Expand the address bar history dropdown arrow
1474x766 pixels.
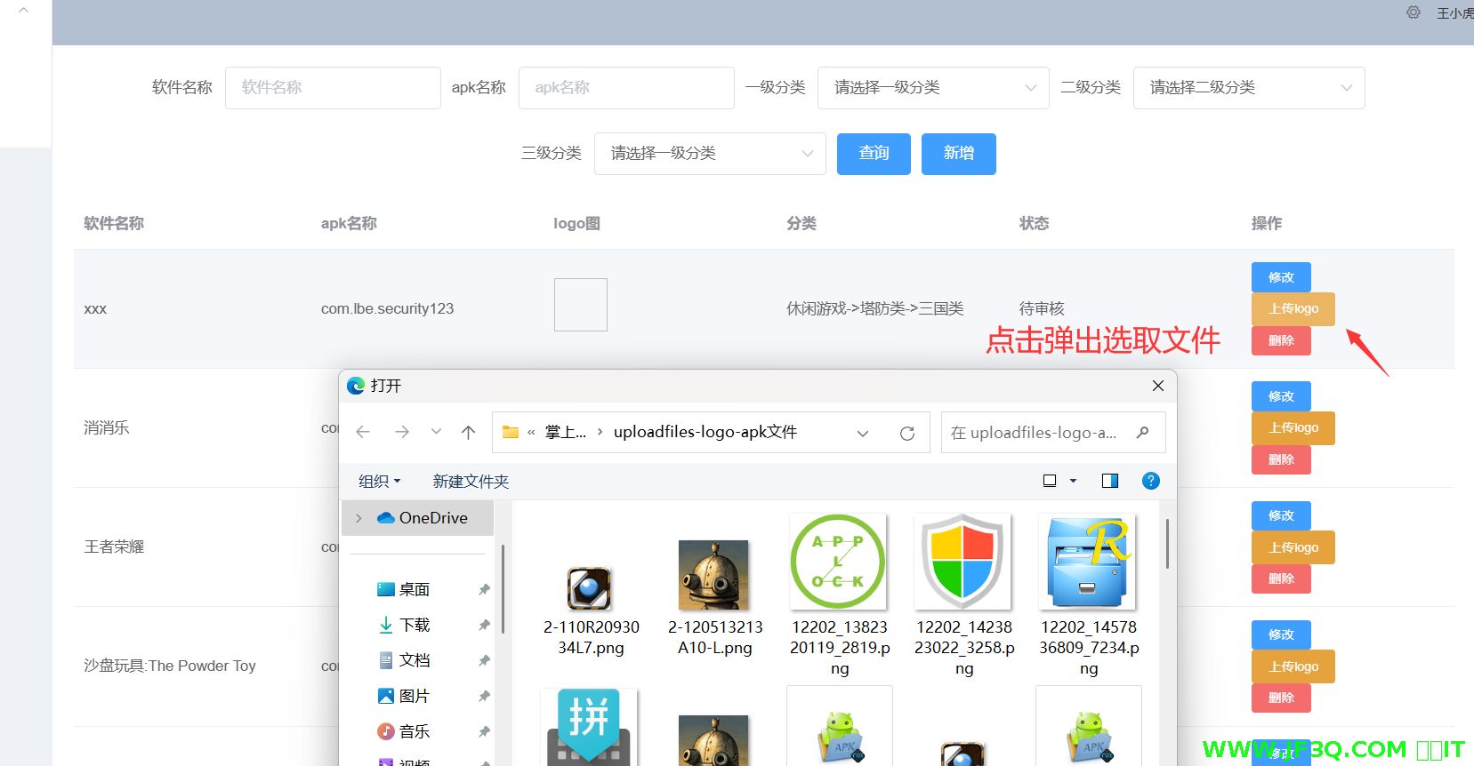(x=863, y=433)
